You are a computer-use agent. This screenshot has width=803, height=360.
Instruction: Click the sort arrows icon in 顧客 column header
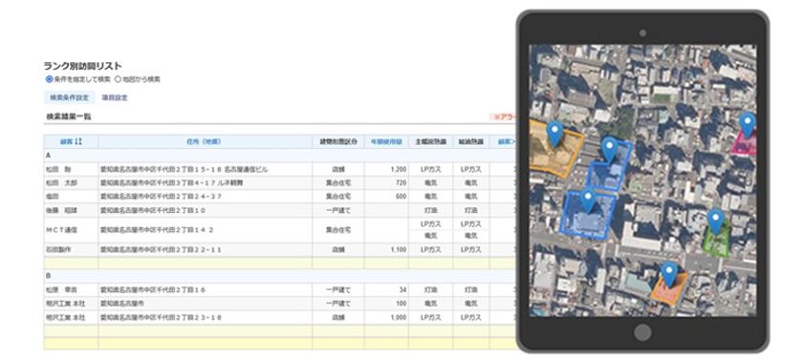tap(78, 141)
